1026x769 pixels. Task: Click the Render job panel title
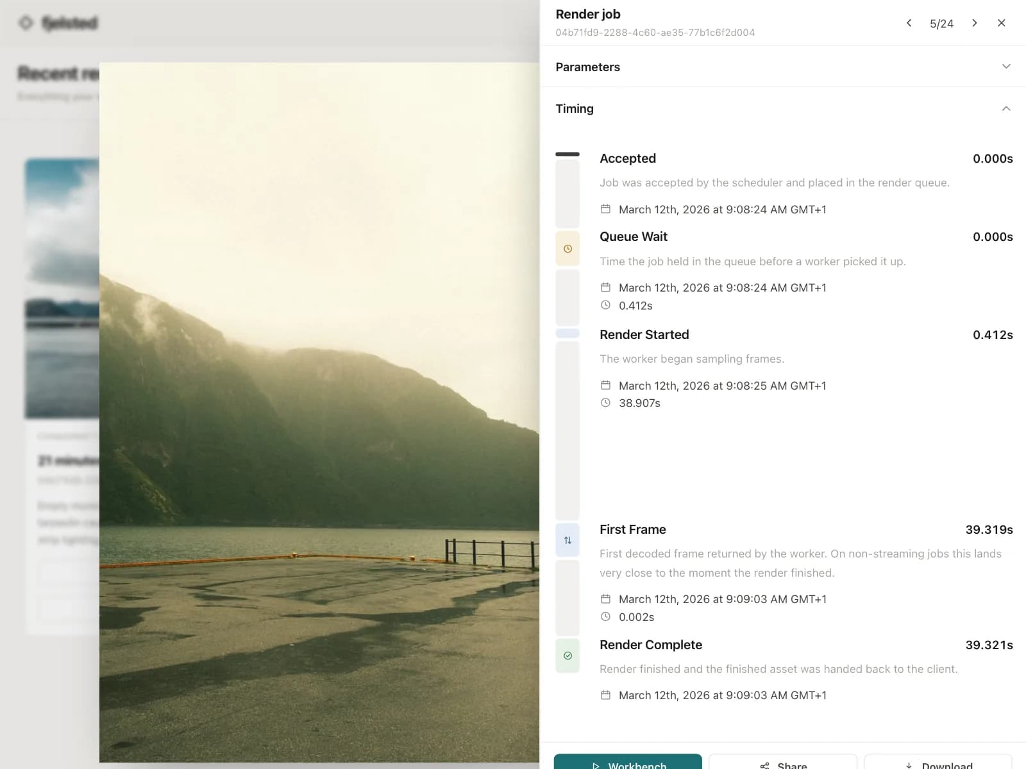588,14
